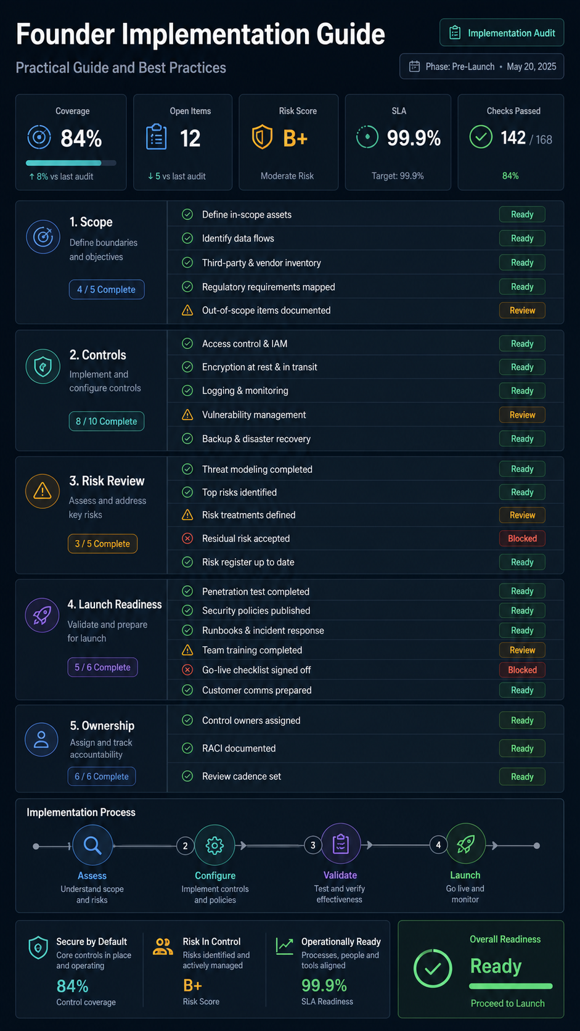Click blocked X icon for Go-live checklist
Screen dimensions: 580x1031
187,670
